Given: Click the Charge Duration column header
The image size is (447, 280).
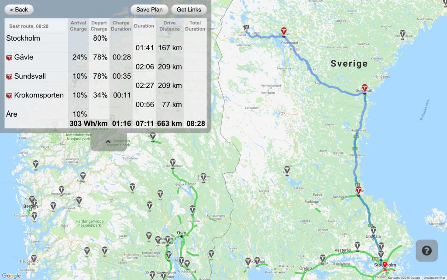Looking at the screenshot, I should (x=121, y=26).
